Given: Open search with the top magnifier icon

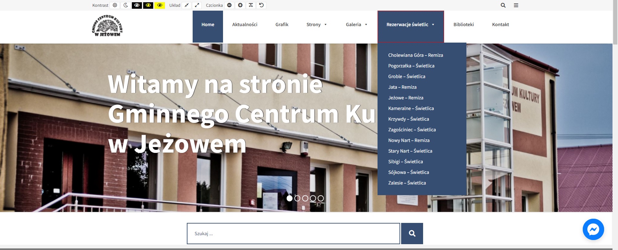Looking at the screenshot, I should coord(503,5).
